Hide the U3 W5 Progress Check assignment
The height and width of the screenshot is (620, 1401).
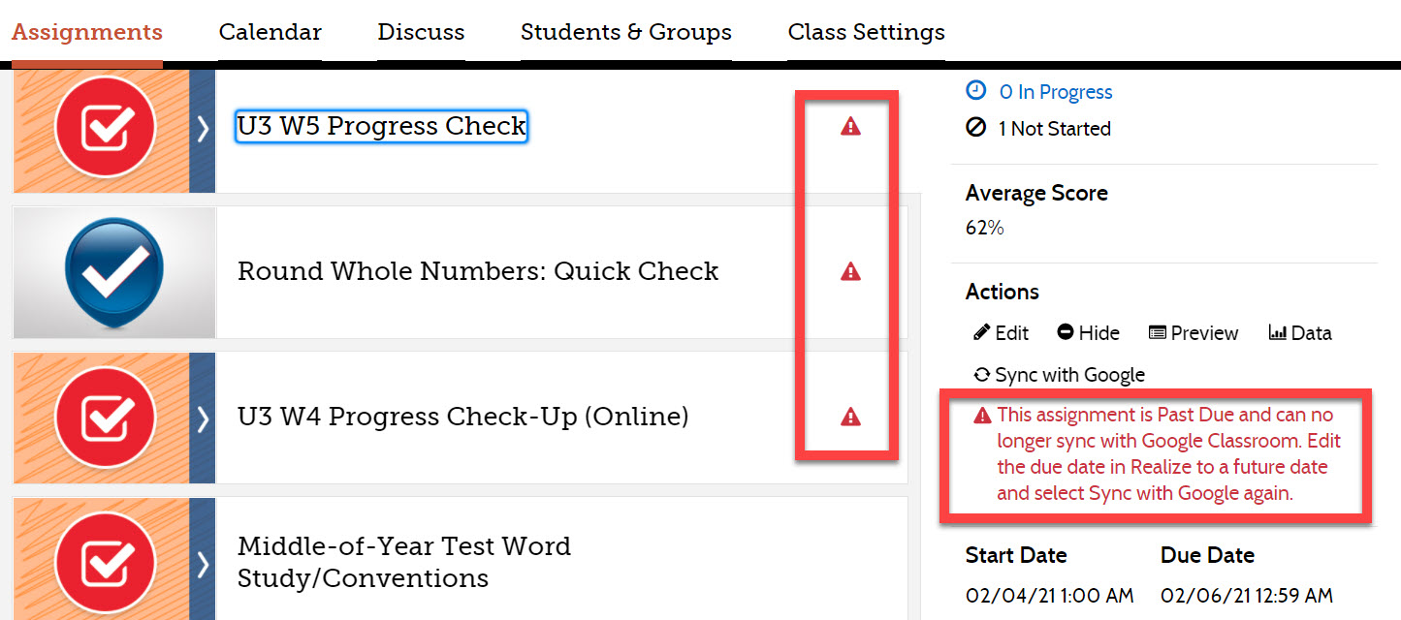[x=1087, y=332]
